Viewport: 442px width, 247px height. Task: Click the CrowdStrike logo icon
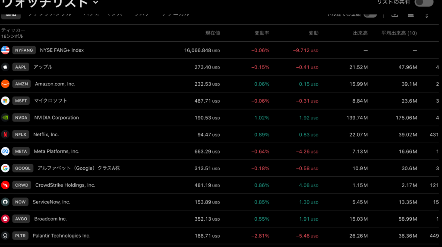pyautogui.click(x=5, y=185)
